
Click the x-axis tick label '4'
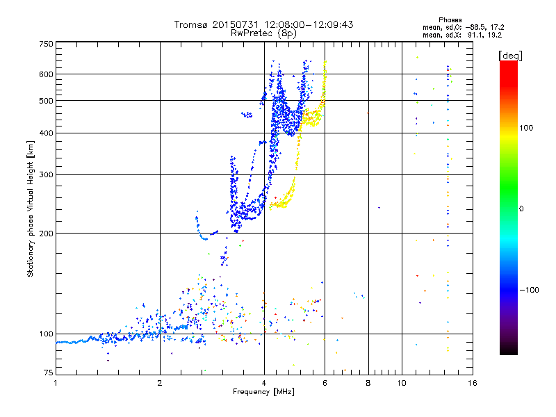tap(264, 383)
